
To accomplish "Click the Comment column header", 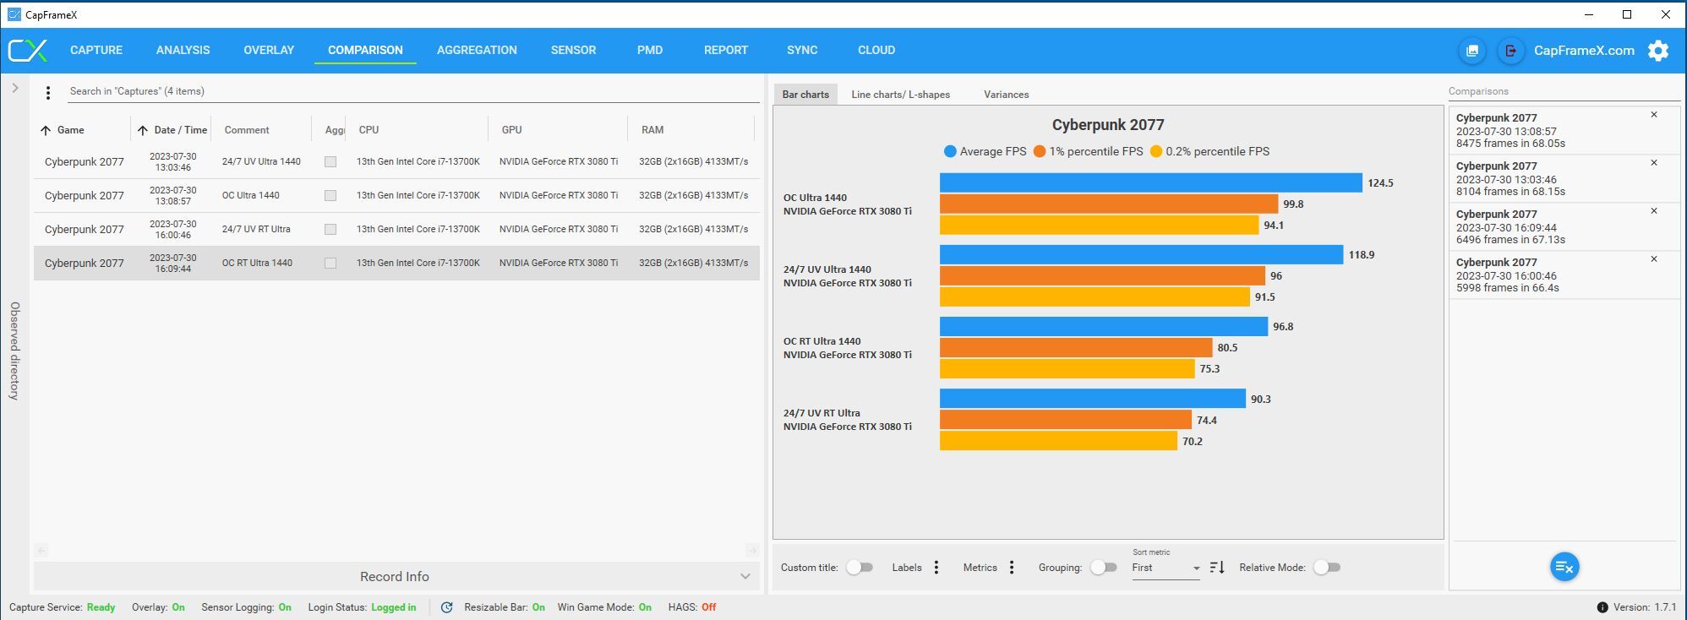I will (x=247, y=130).
